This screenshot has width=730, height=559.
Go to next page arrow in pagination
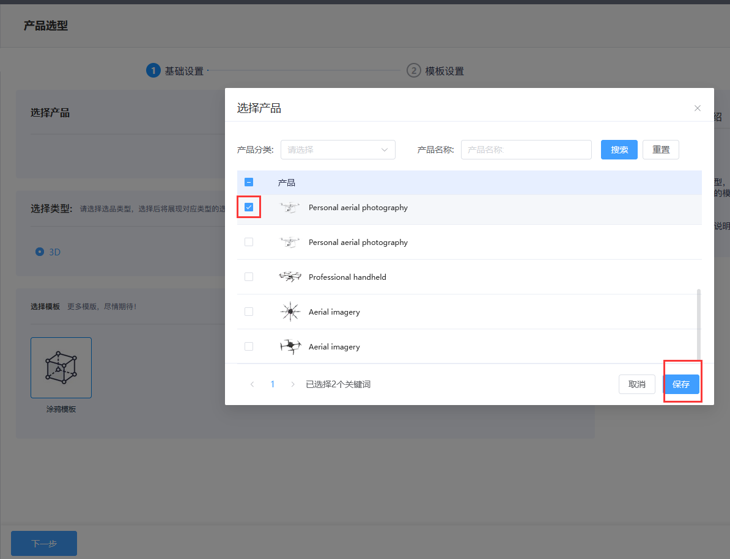point(293,384)
